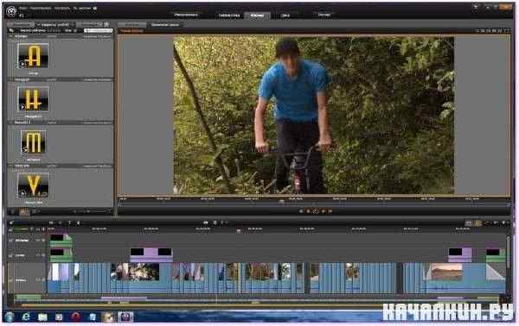Select the 'H' title template thumbnail

point(33,99)
